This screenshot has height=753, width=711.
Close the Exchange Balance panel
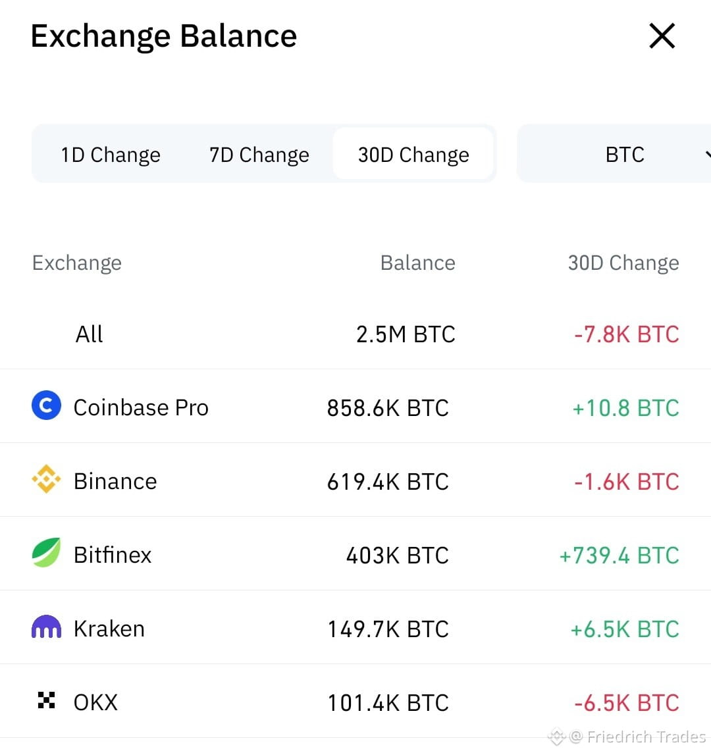[662, 36]
